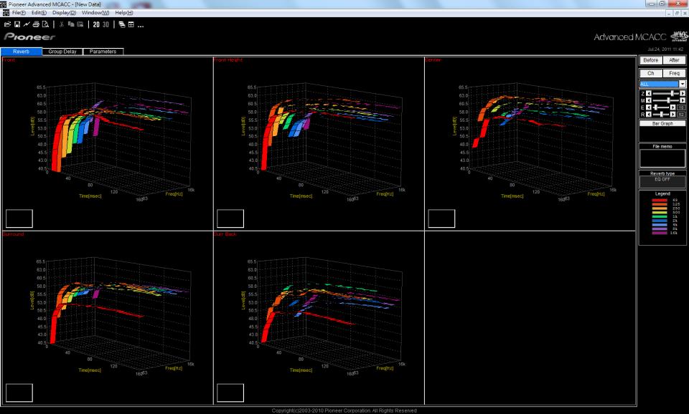Click the Print toolbar icon

coord(34,24)
